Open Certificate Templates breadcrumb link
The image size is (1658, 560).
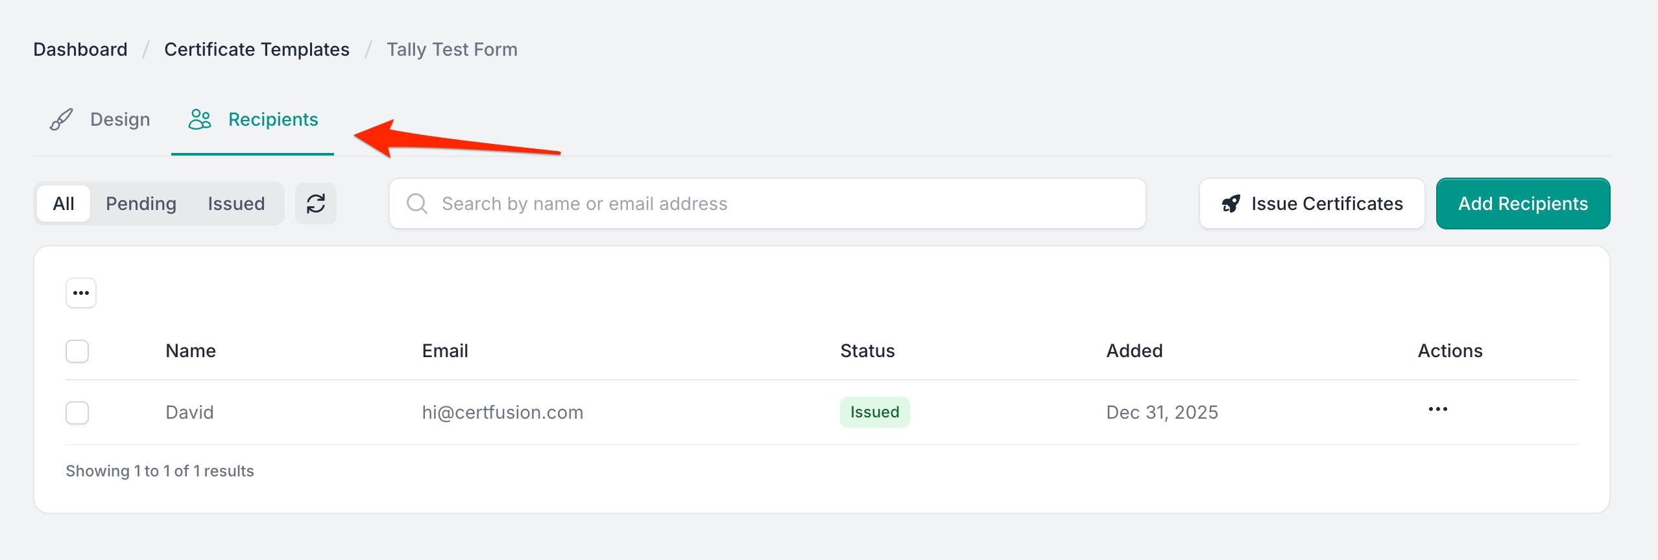coord(257,49)
